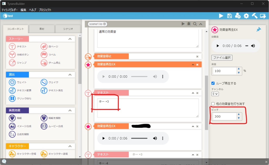The image size is (269, 165).
Task: Click the export game icon
Action: (263, 16)
